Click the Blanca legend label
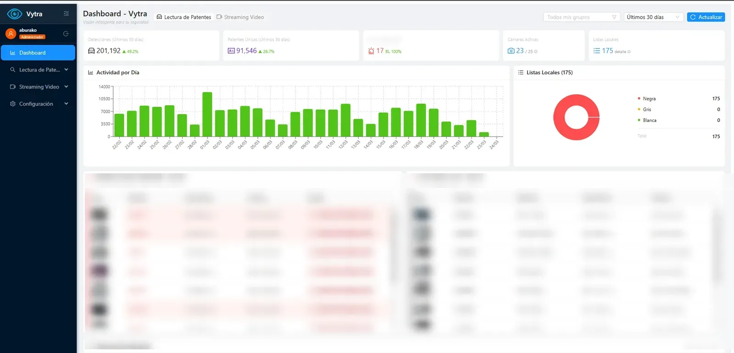 (650, 120)
